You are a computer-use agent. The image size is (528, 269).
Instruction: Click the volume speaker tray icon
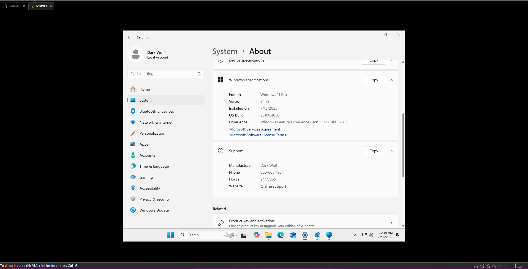(371, 235)
